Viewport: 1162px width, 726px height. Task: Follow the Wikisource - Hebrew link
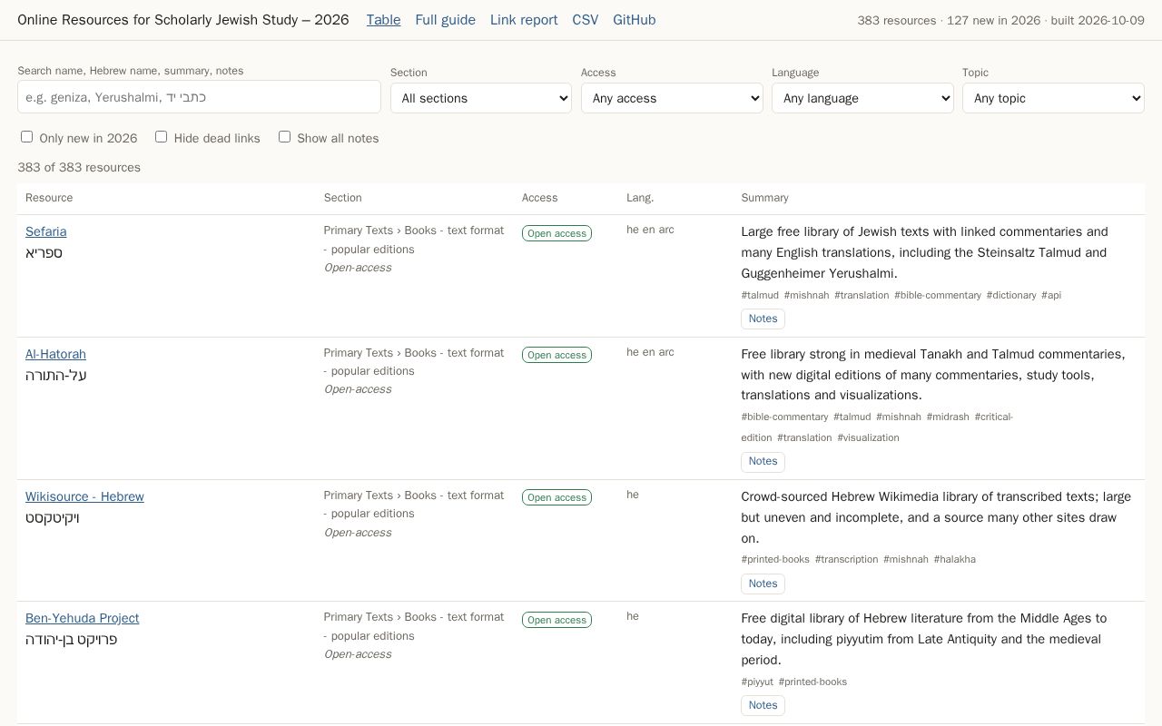(x=84, y=496)
